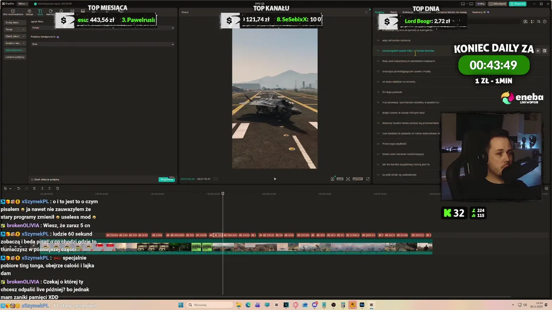Viewport: 552px width, 310px height.
Task: Open the Dźwięk audio tab
Action: point(29,12)
